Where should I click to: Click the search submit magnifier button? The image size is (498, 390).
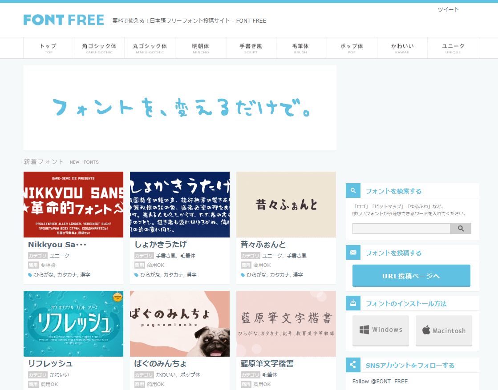click(461, 229)
